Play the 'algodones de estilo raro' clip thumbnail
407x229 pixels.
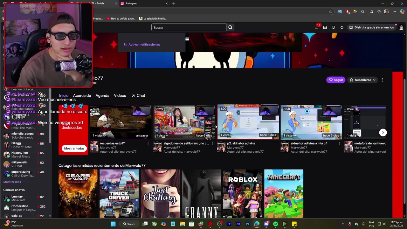pyautogui.click(x=184, y=122)
